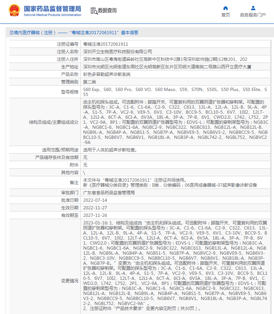274x314 pixels.
Task: Select the 审批部门 label cell
Action: tap(45, 193)
